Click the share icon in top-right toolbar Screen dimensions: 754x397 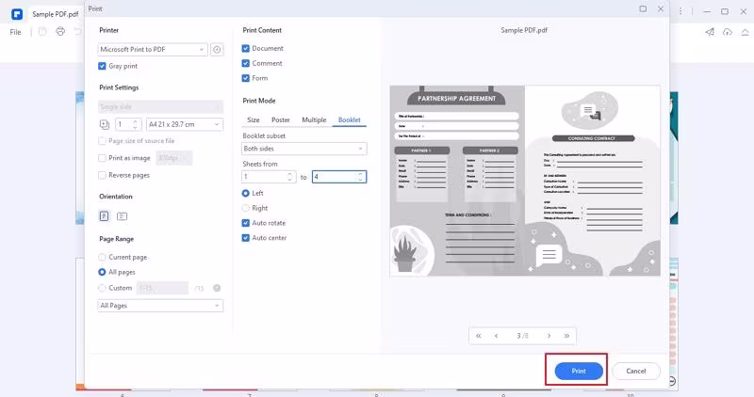(710, 32)
